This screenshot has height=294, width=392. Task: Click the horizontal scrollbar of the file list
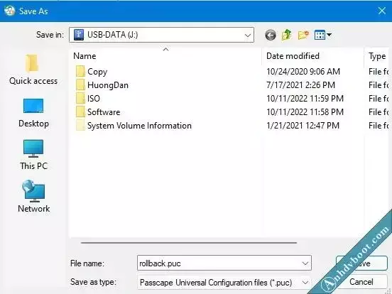[189, 242]
